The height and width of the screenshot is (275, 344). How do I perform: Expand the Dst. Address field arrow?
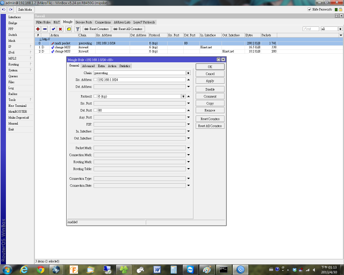[189, 87]
